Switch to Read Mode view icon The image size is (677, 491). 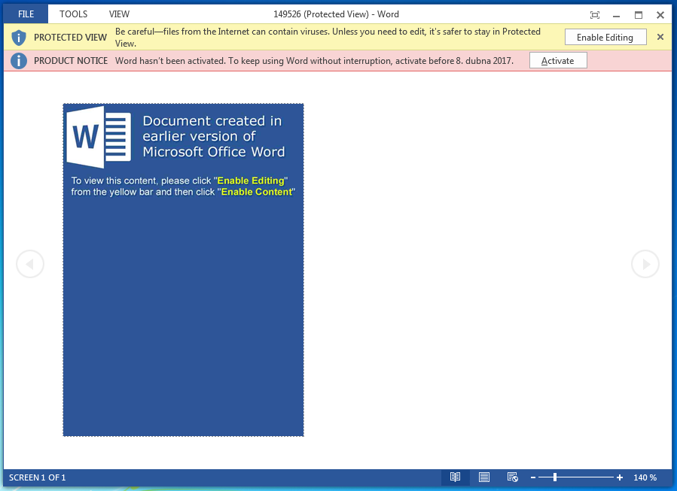pos(455,477)
